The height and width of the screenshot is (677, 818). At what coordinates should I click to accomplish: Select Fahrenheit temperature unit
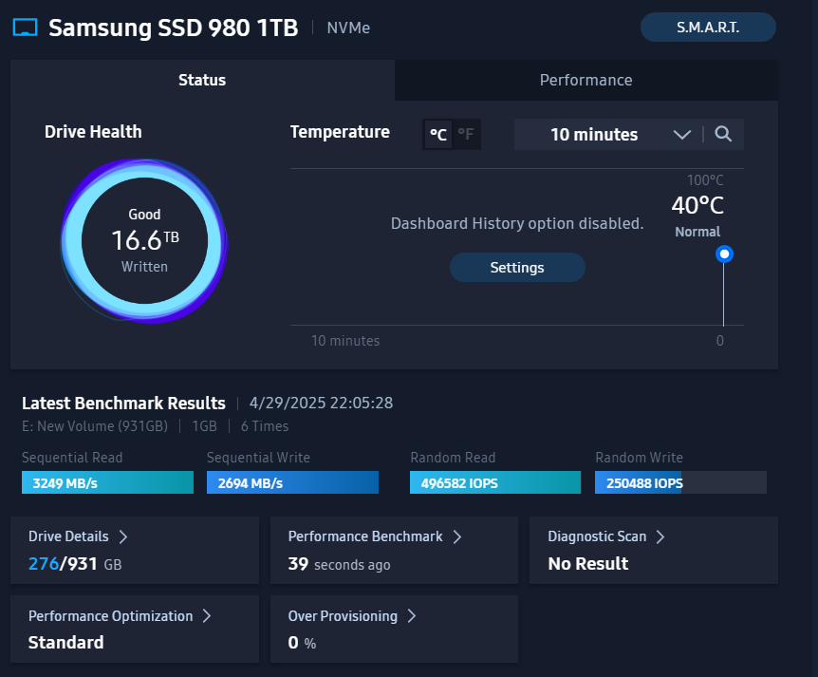tap(466, 135)
